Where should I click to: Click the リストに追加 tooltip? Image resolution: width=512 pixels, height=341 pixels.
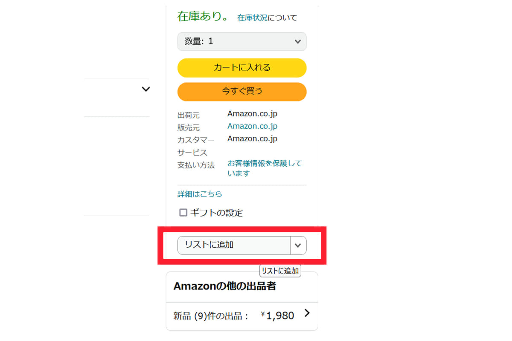pyautogui.click(x=280, y=271)
